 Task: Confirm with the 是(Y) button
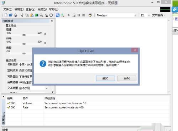pos(105,78)
